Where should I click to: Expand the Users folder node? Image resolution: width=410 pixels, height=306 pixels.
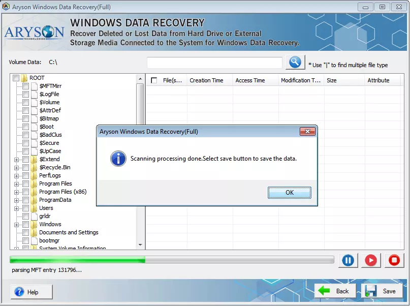click(x=18, y=208)
